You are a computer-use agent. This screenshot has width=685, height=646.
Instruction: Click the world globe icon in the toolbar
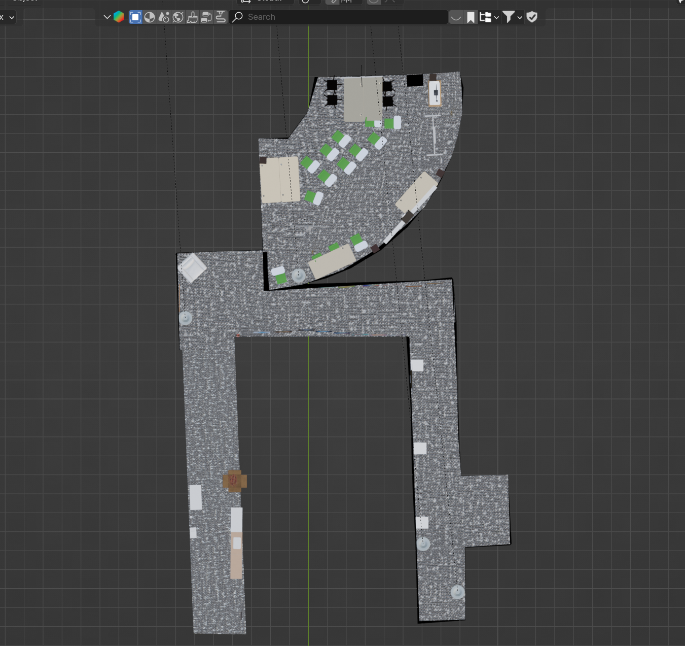[177, 17]
